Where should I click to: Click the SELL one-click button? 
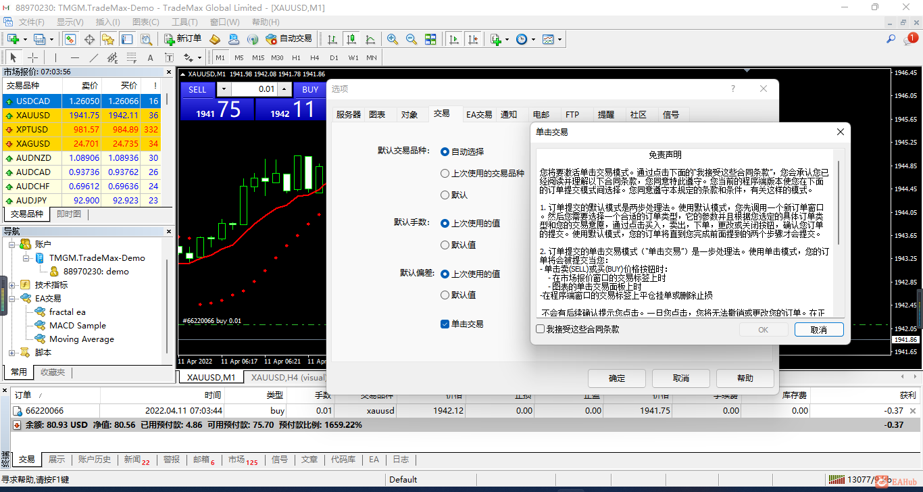coord(197,89)
